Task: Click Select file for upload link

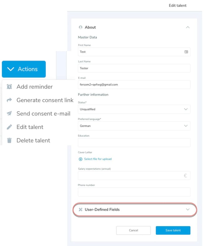Action: tap(98, 159)
